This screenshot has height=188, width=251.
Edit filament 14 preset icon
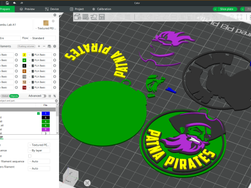pyautogui.click(x=54, y=87)
